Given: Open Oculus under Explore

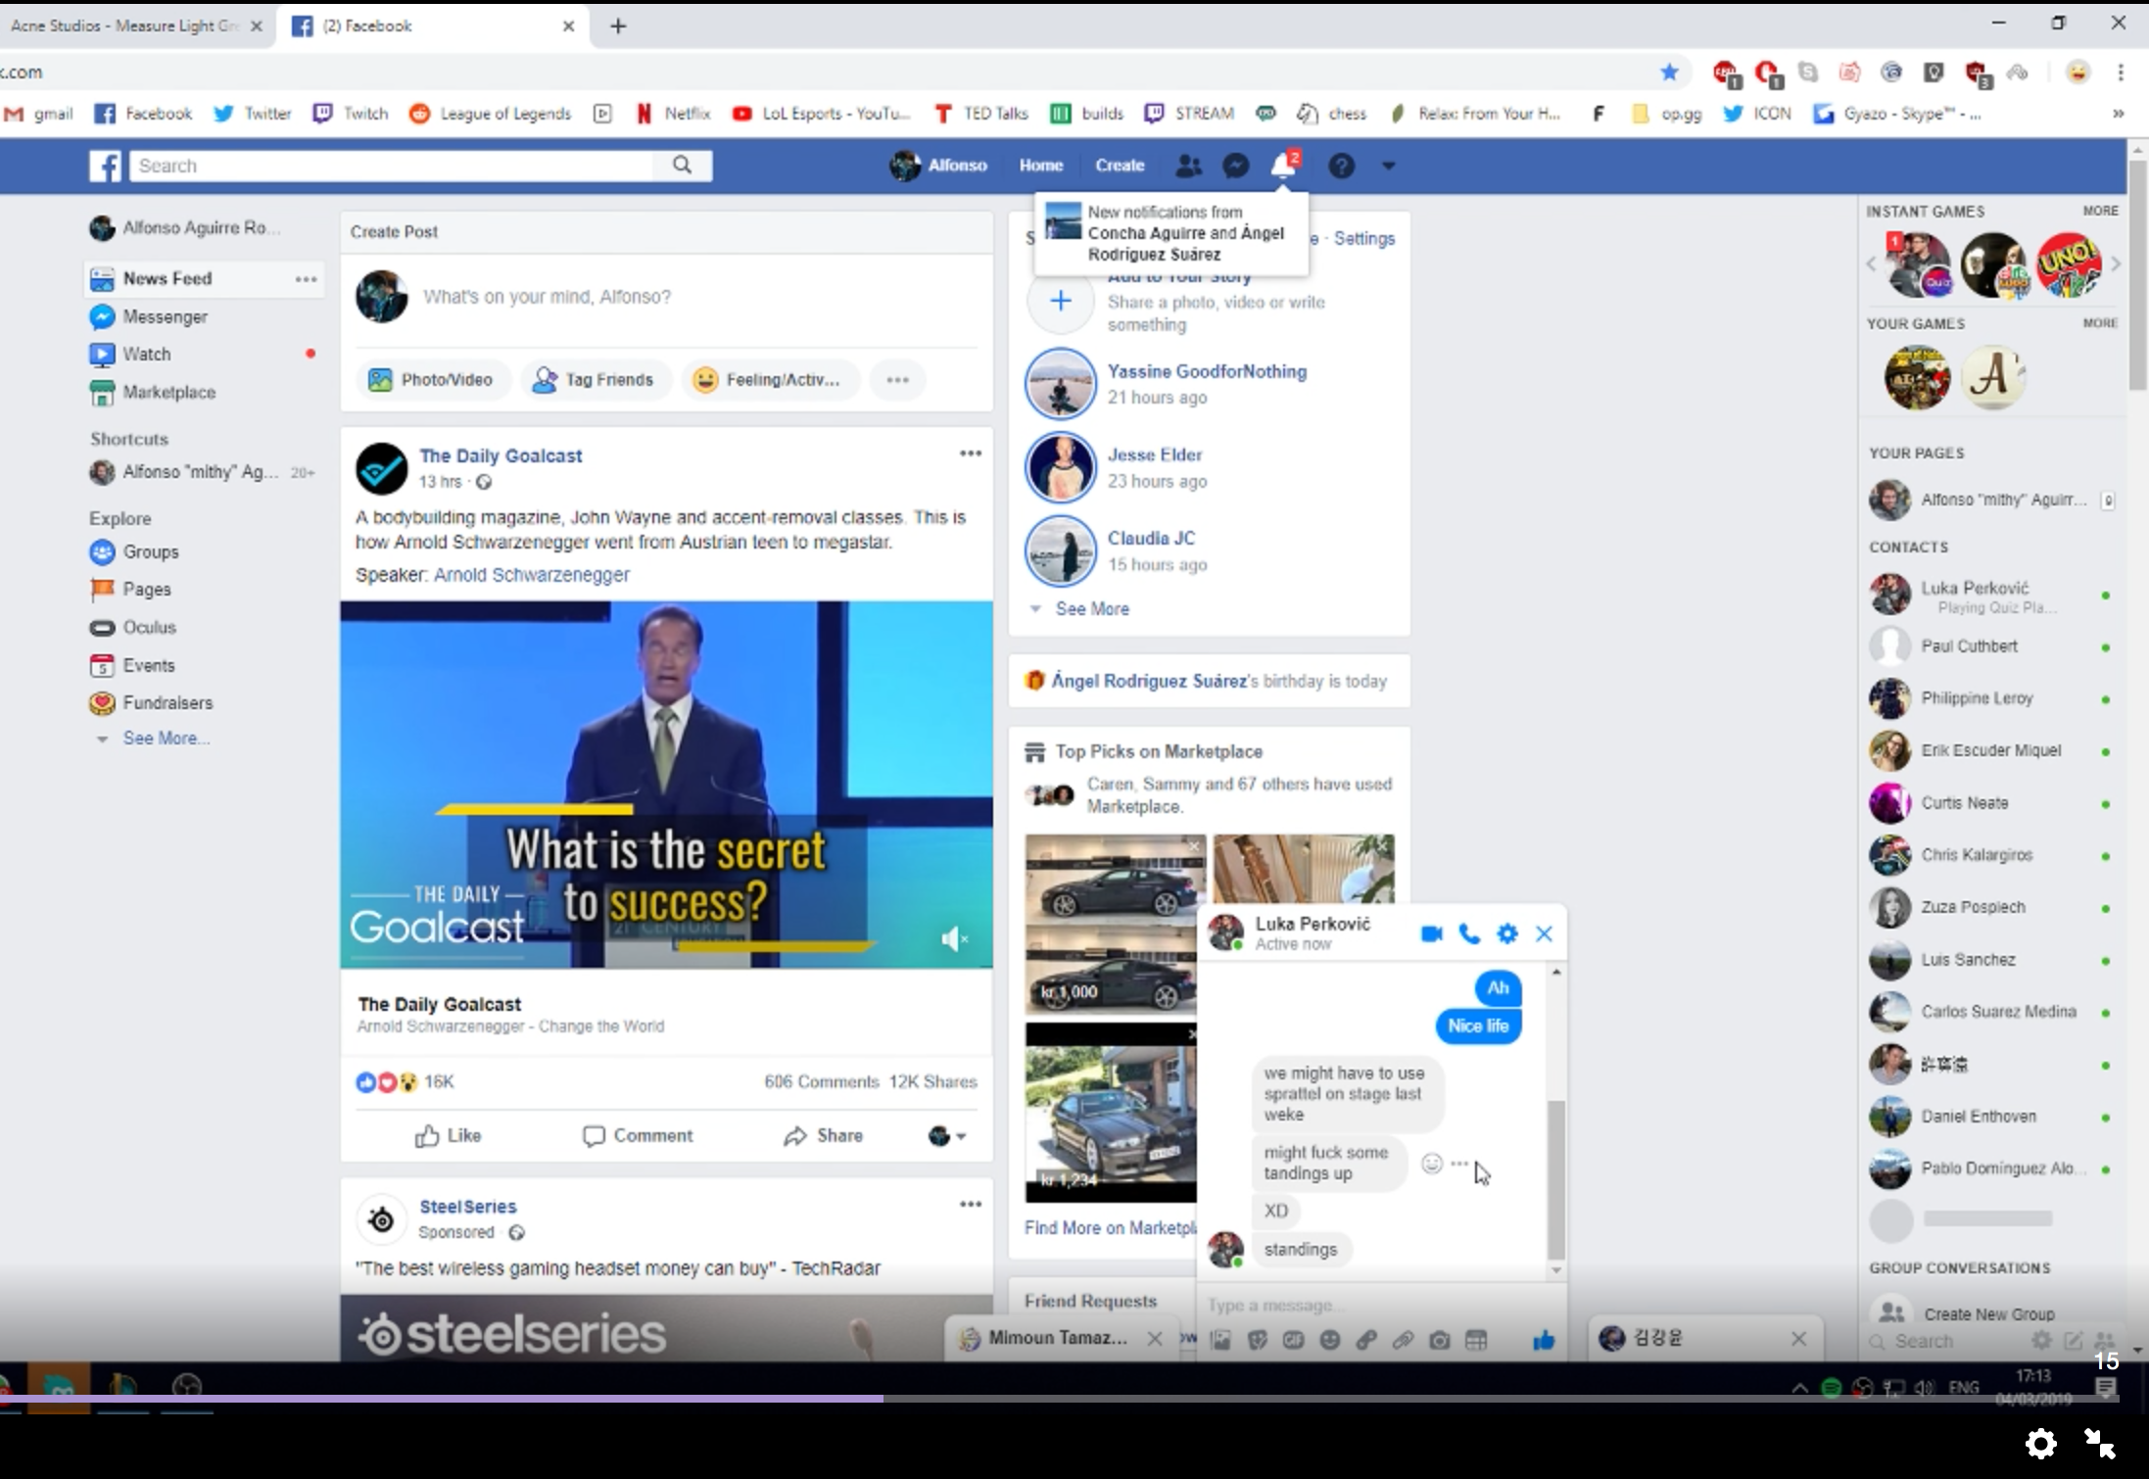Looking at the screenshot, I should point(149,627).
